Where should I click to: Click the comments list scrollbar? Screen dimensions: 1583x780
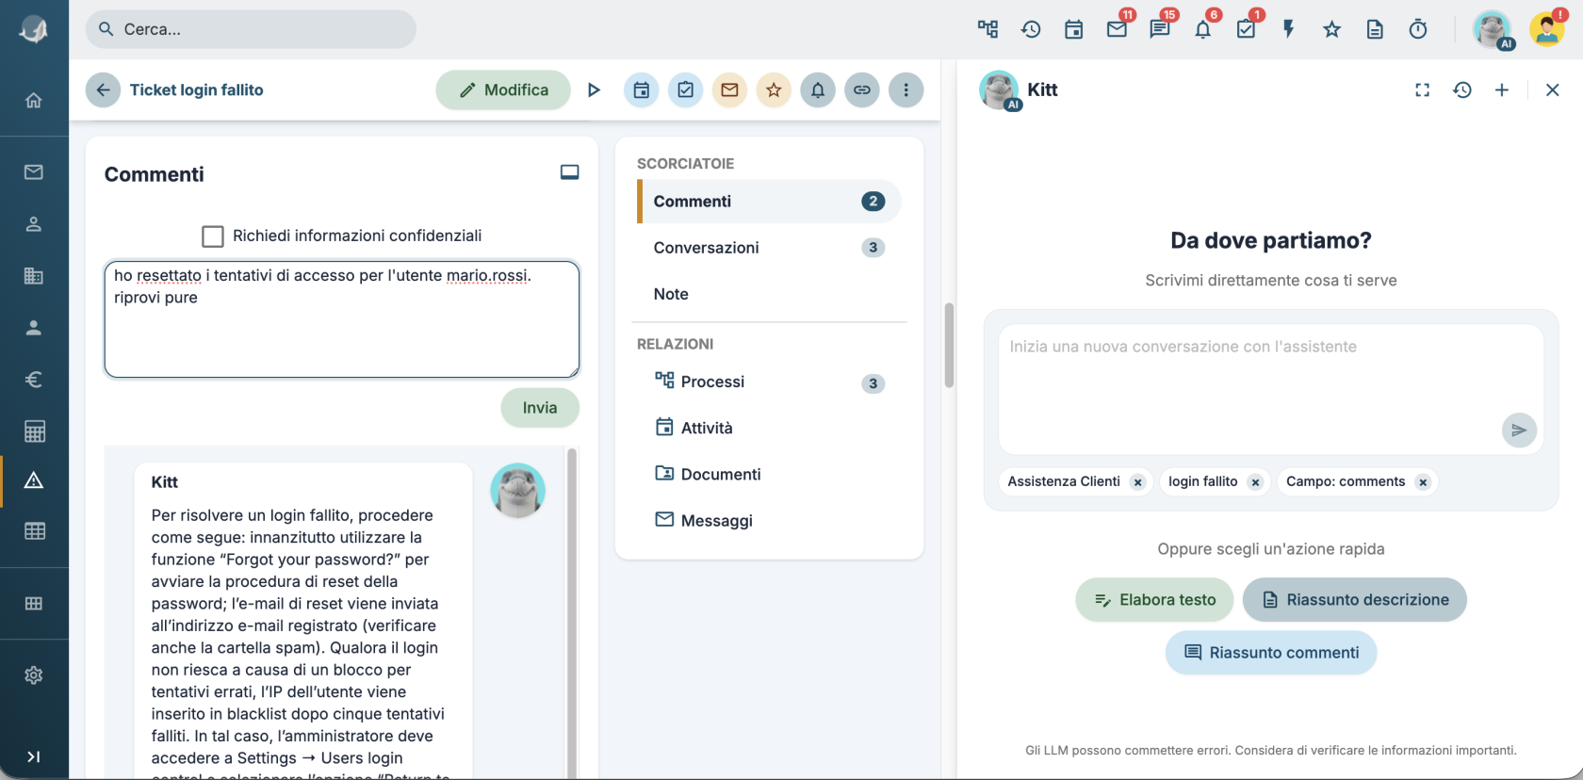coord(571,612)
